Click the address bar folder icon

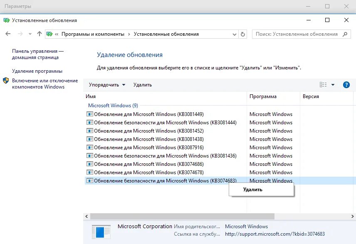coord(49,34)
